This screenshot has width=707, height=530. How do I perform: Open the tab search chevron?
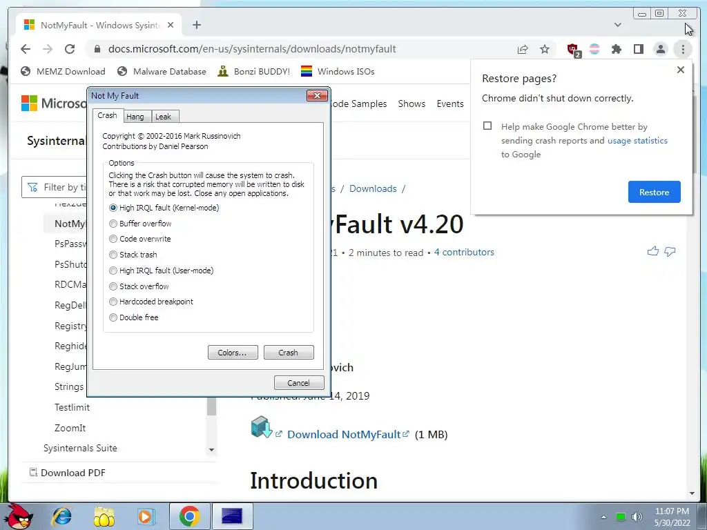(618, 25)
